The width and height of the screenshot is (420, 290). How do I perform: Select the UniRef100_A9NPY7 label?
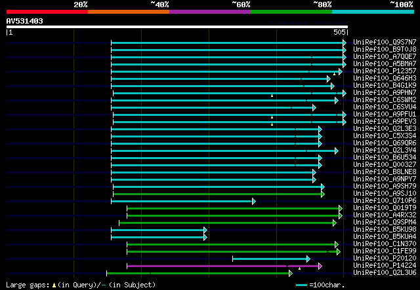(x=385, y=179)
